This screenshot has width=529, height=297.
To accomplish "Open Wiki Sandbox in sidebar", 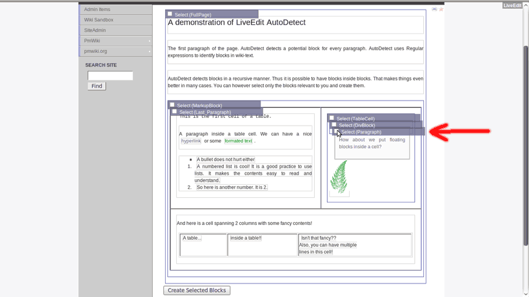I will tap(115, 20).
